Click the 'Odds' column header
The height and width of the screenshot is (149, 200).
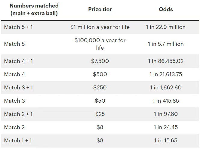(166, 9)
